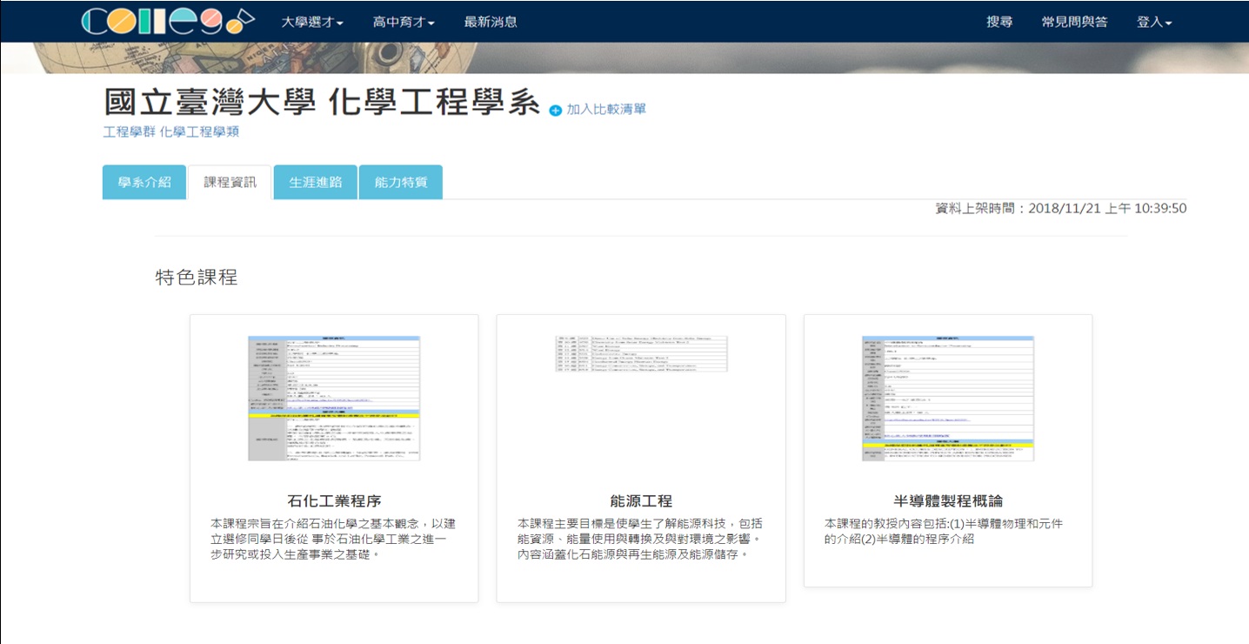Click the 石化工業程序 description starting 本課程宗旨
The width and height of the screenshot is (1249, 644).
point(334,539)
